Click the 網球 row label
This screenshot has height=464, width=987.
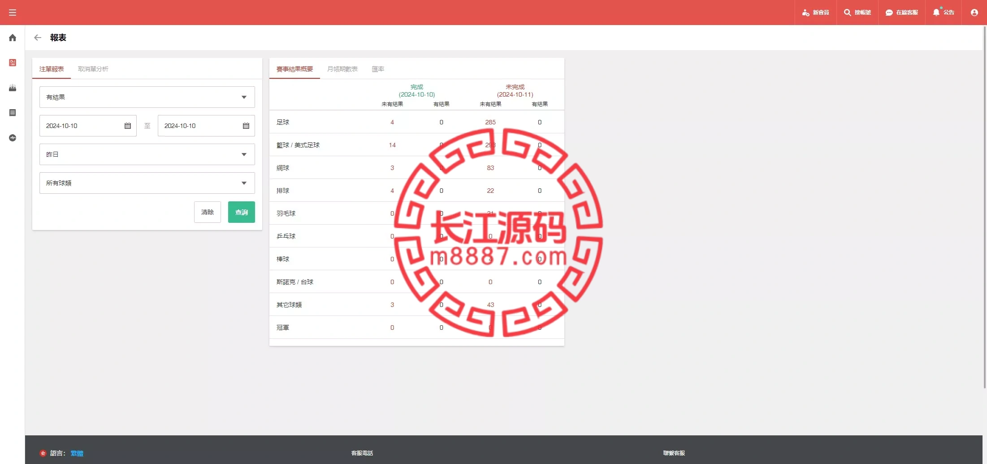coord(283,168)
